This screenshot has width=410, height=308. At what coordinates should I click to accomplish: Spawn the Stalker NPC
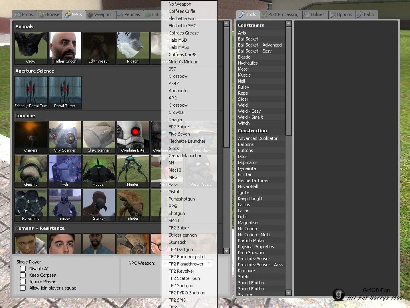pos(99,205)
